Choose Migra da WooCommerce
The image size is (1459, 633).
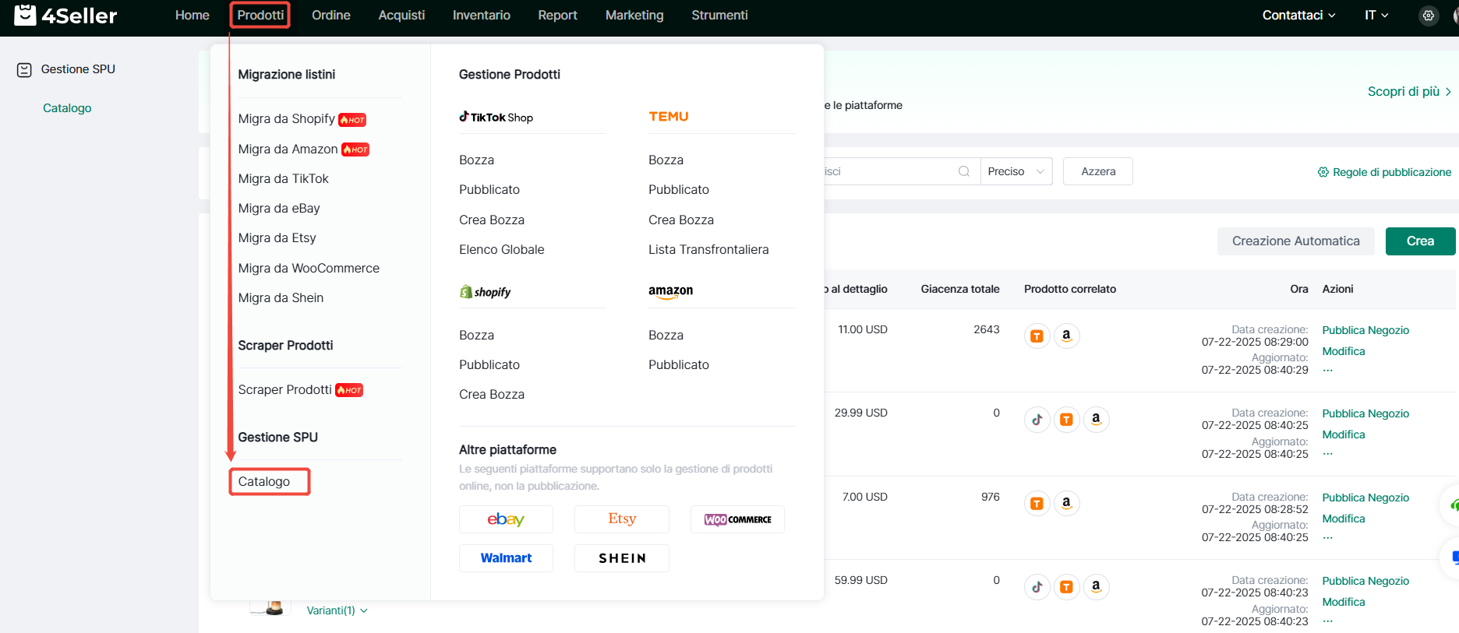(x=309, y=268)
